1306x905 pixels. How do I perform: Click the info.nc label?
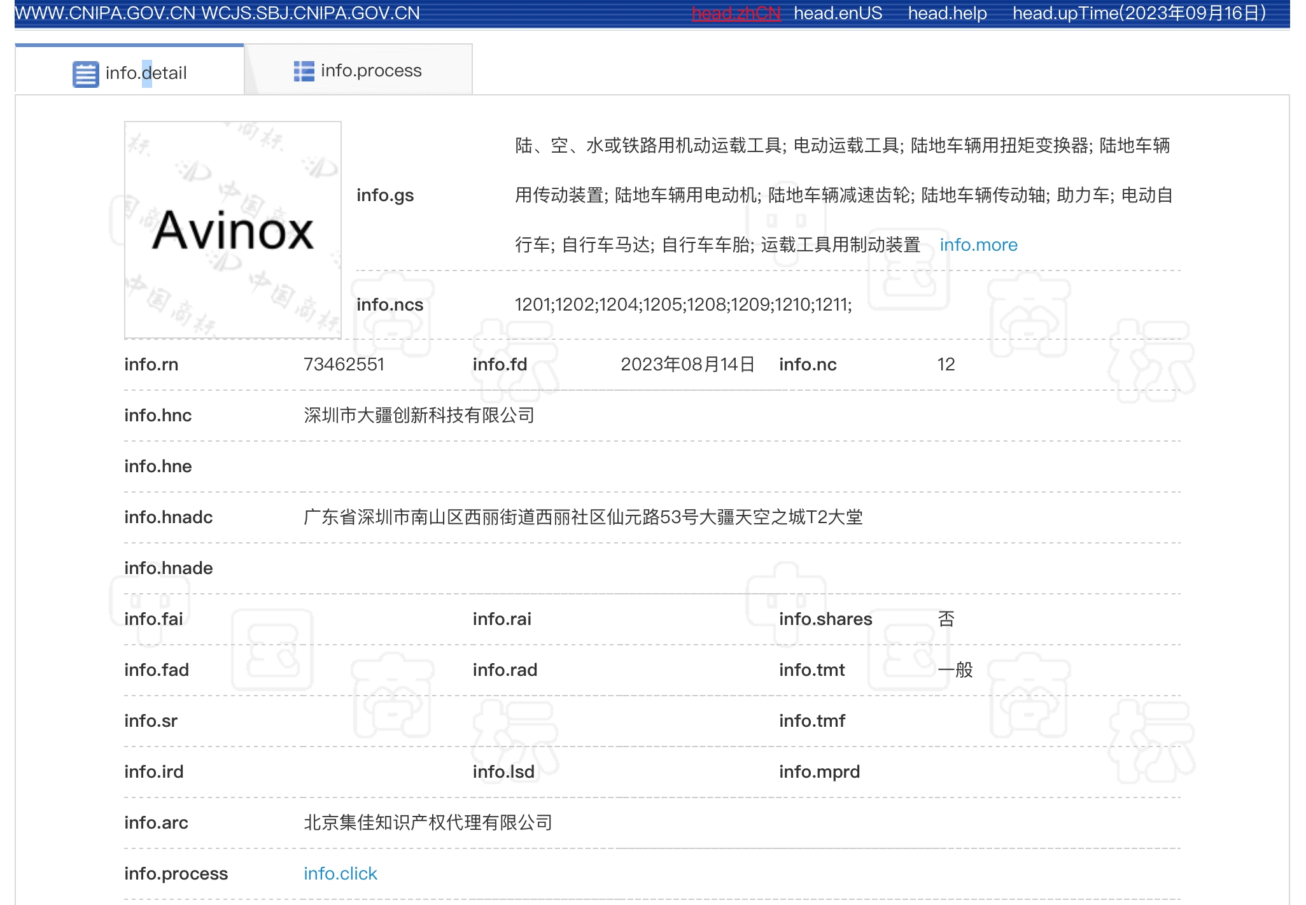(x=808, y=365)
